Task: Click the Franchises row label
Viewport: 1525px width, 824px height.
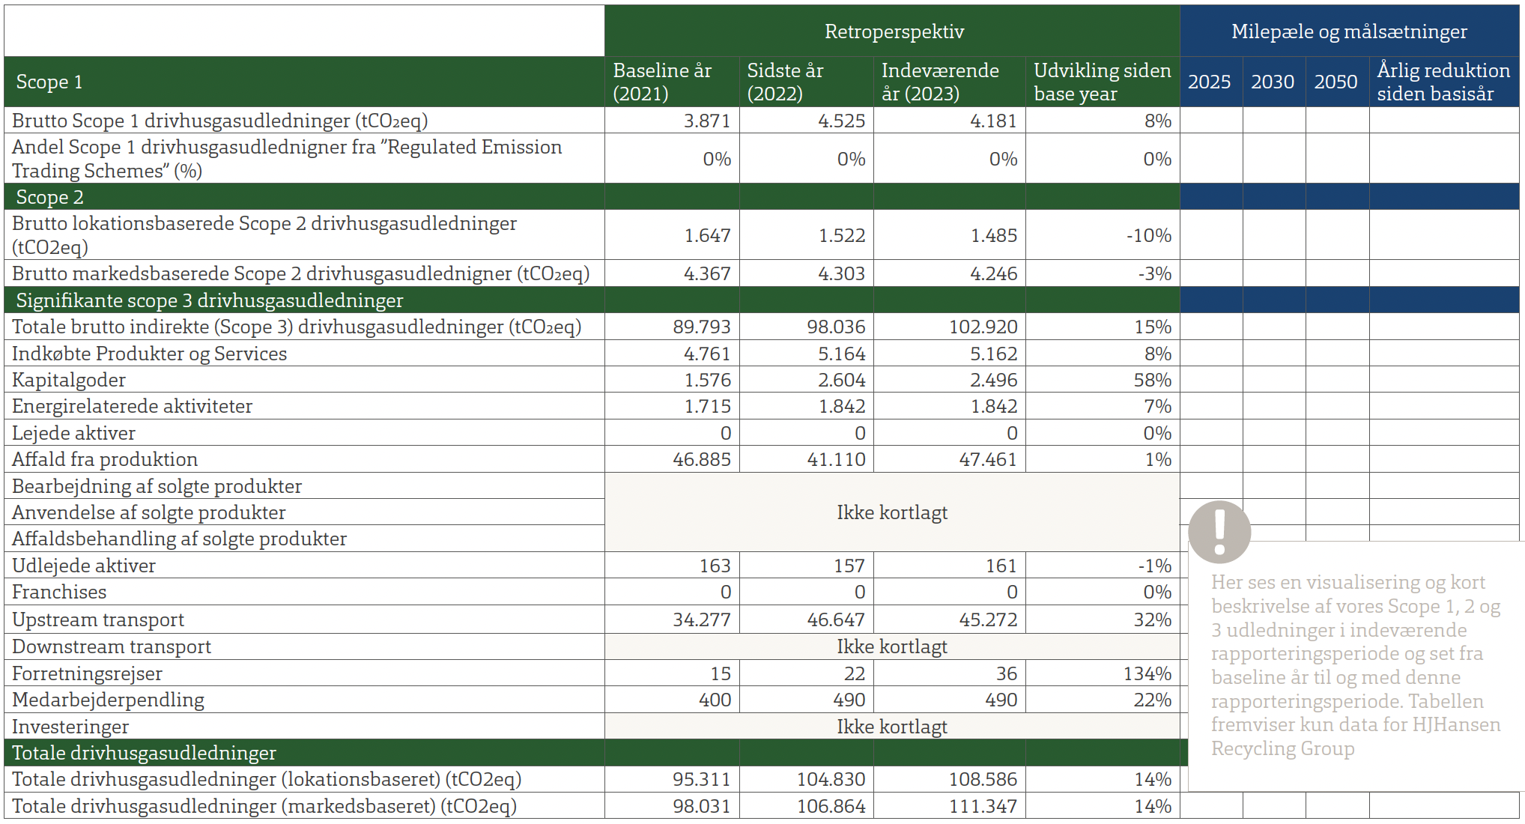Action: click(59, 592)
